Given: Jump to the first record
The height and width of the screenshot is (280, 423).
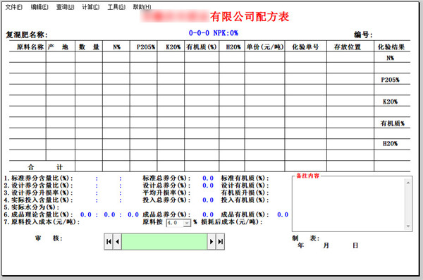Looking at the screenshot, I should click(x=109, y=242).
